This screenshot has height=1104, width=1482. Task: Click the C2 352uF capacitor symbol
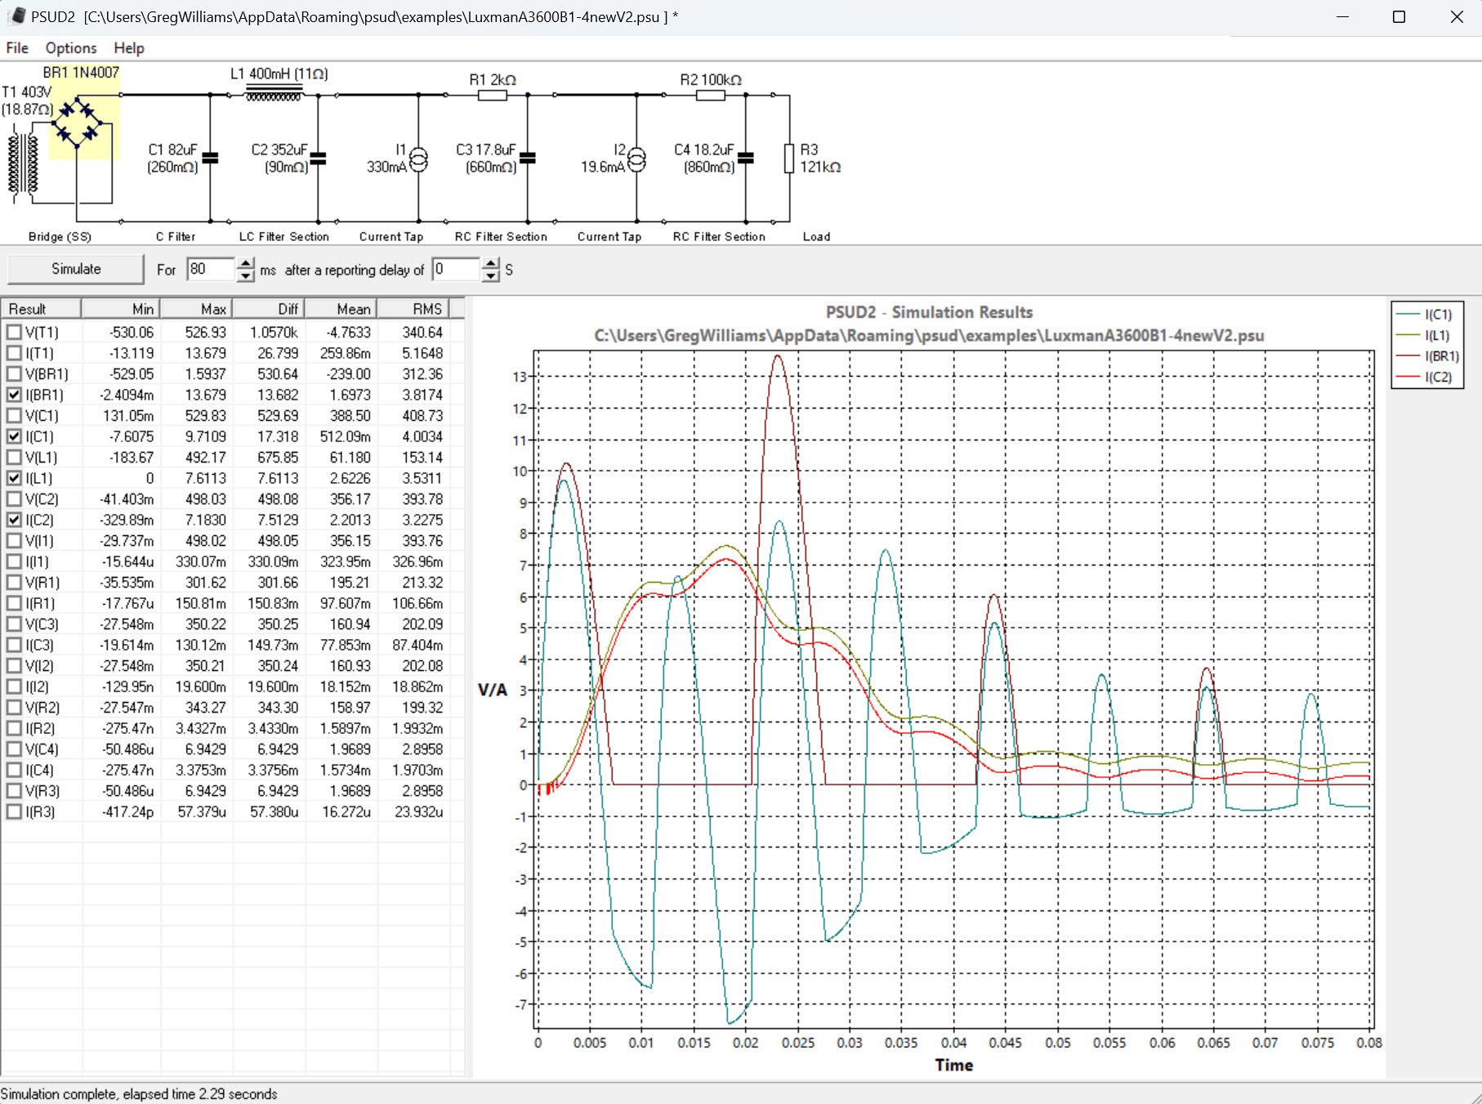pos(318,159)
